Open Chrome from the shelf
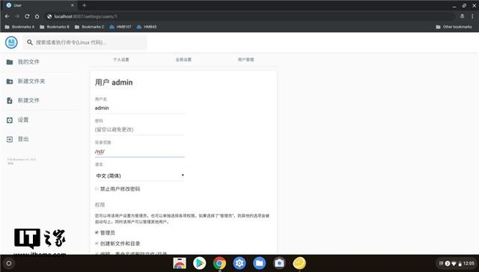 (219, 264)
